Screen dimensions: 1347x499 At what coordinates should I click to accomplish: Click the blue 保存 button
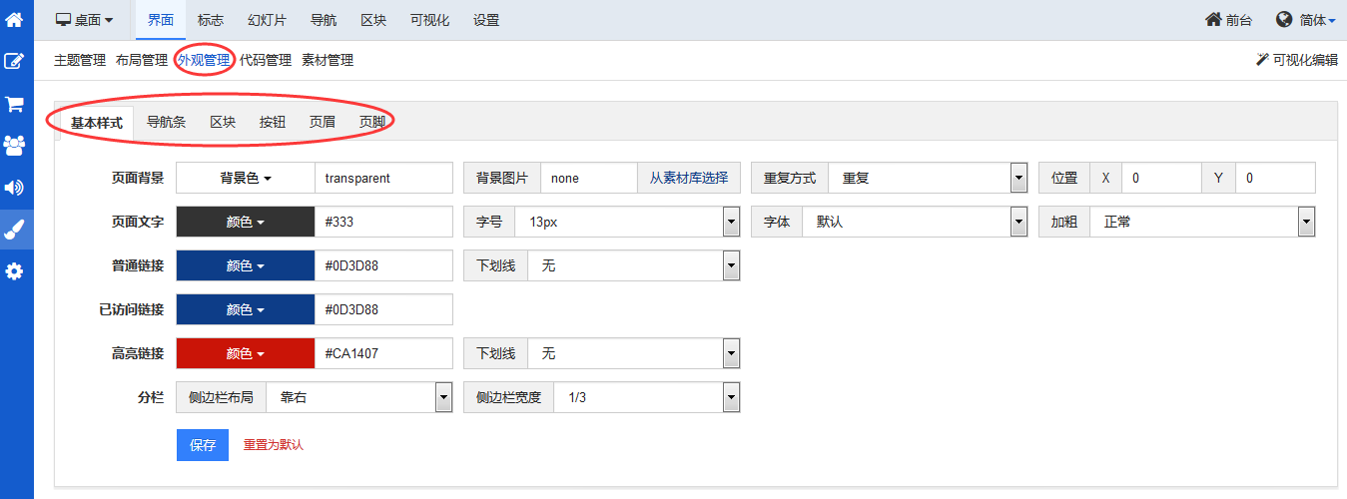pyautogui.click(x=203, y=445)
